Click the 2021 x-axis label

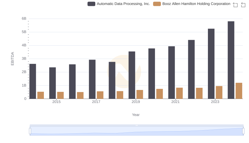[x=175, y=102]
